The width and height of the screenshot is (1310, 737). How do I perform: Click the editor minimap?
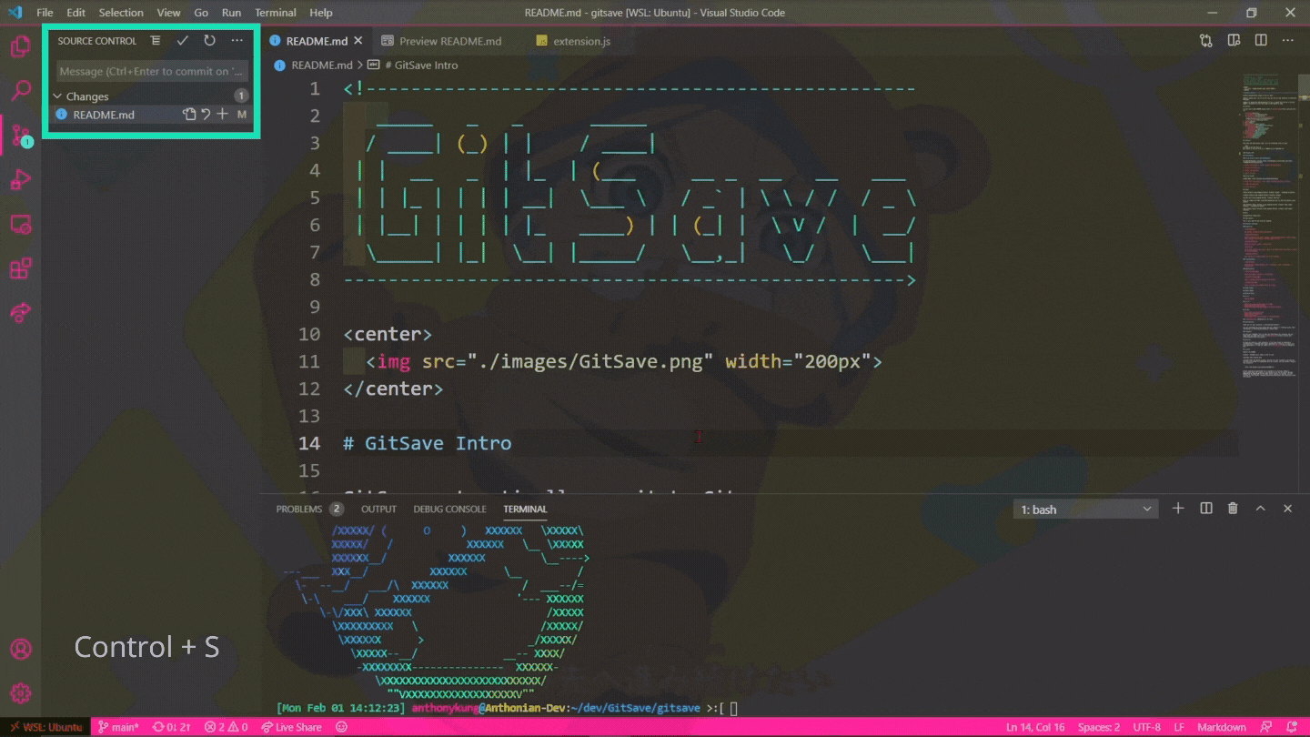1270,227
